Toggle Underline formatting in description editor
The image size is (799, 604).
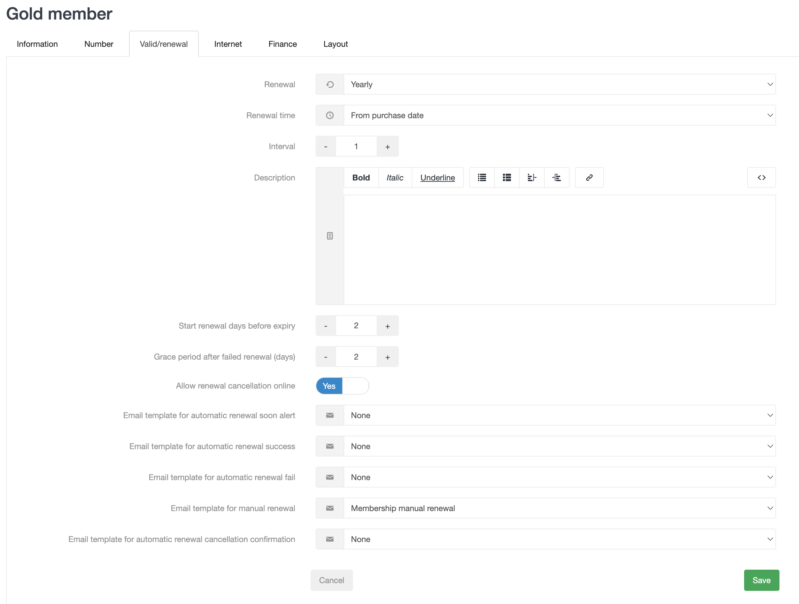[x=437, y=177]
